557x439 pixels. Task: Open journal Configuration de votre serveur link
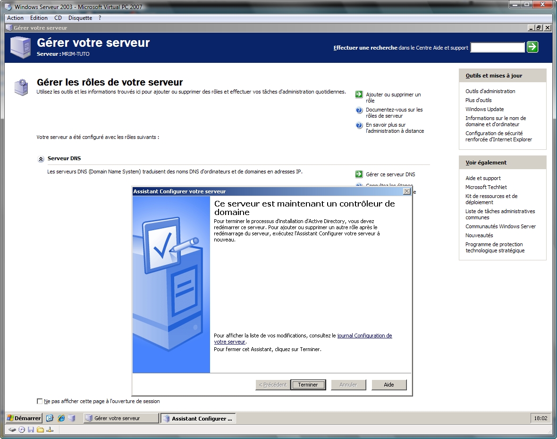click(364, 336)
